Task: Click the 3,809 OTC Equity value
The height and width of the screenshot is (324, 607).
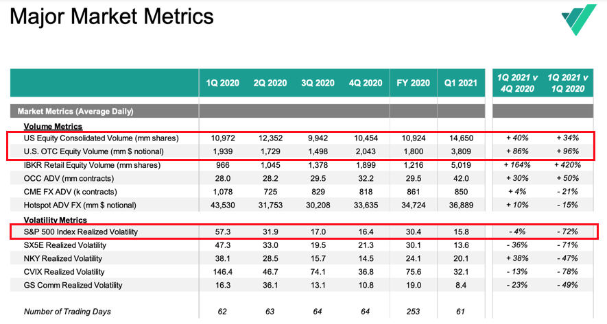Action: click(461, 151)
